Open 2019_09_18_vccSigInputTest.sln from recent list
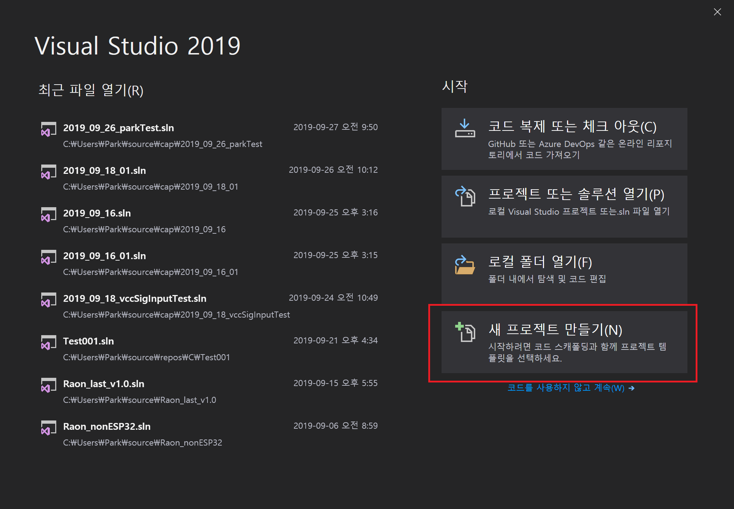 (x=134, y=299)
